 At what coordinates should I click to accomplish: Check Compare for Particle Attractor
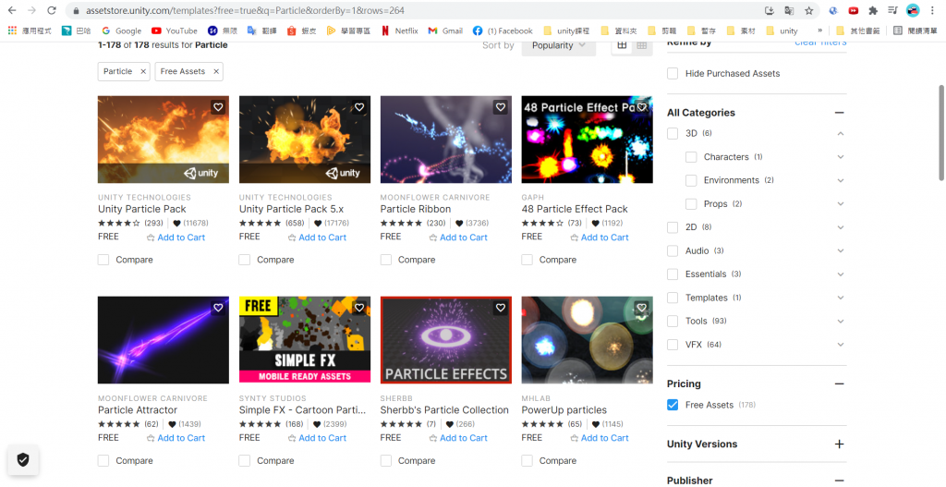[x=103, y=460]
